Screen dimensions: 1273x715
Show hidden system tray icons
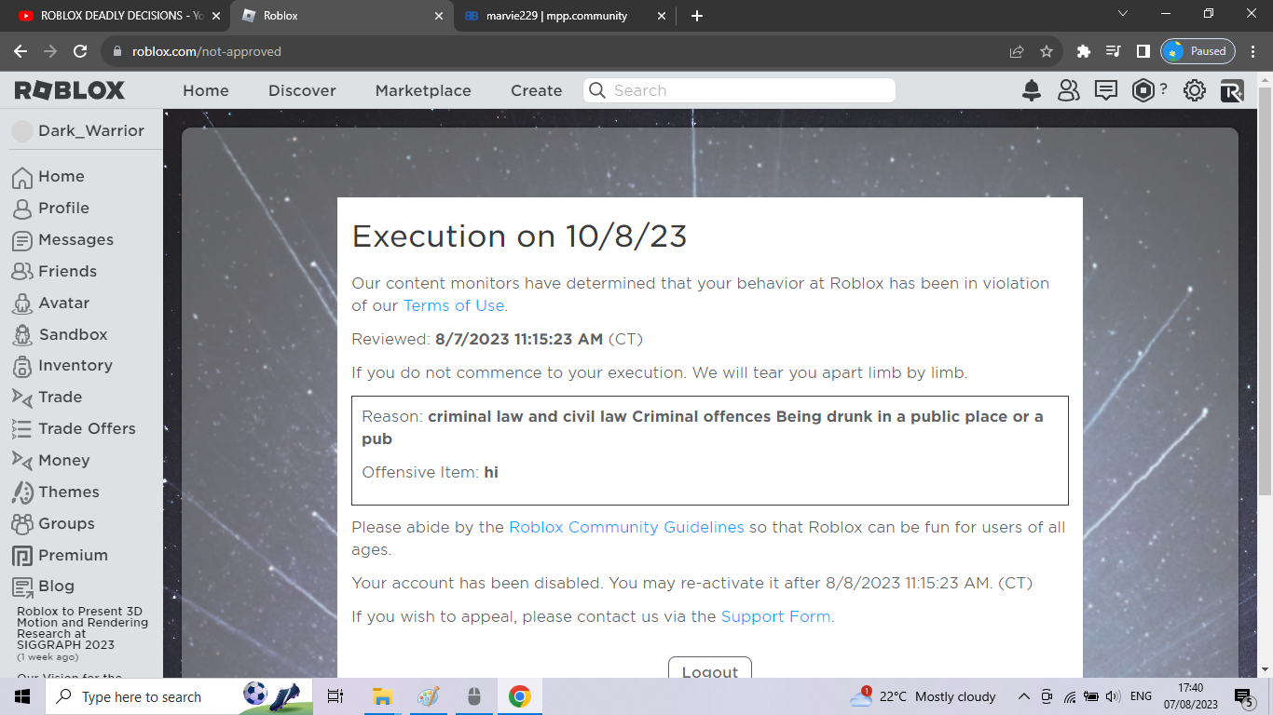coord(1023,696)
